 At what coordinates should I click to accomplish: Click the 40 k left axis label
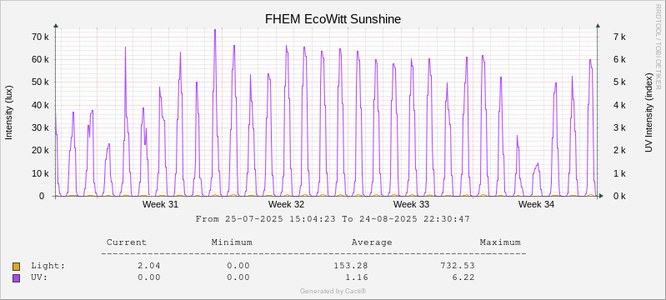[x=41, y=105]
